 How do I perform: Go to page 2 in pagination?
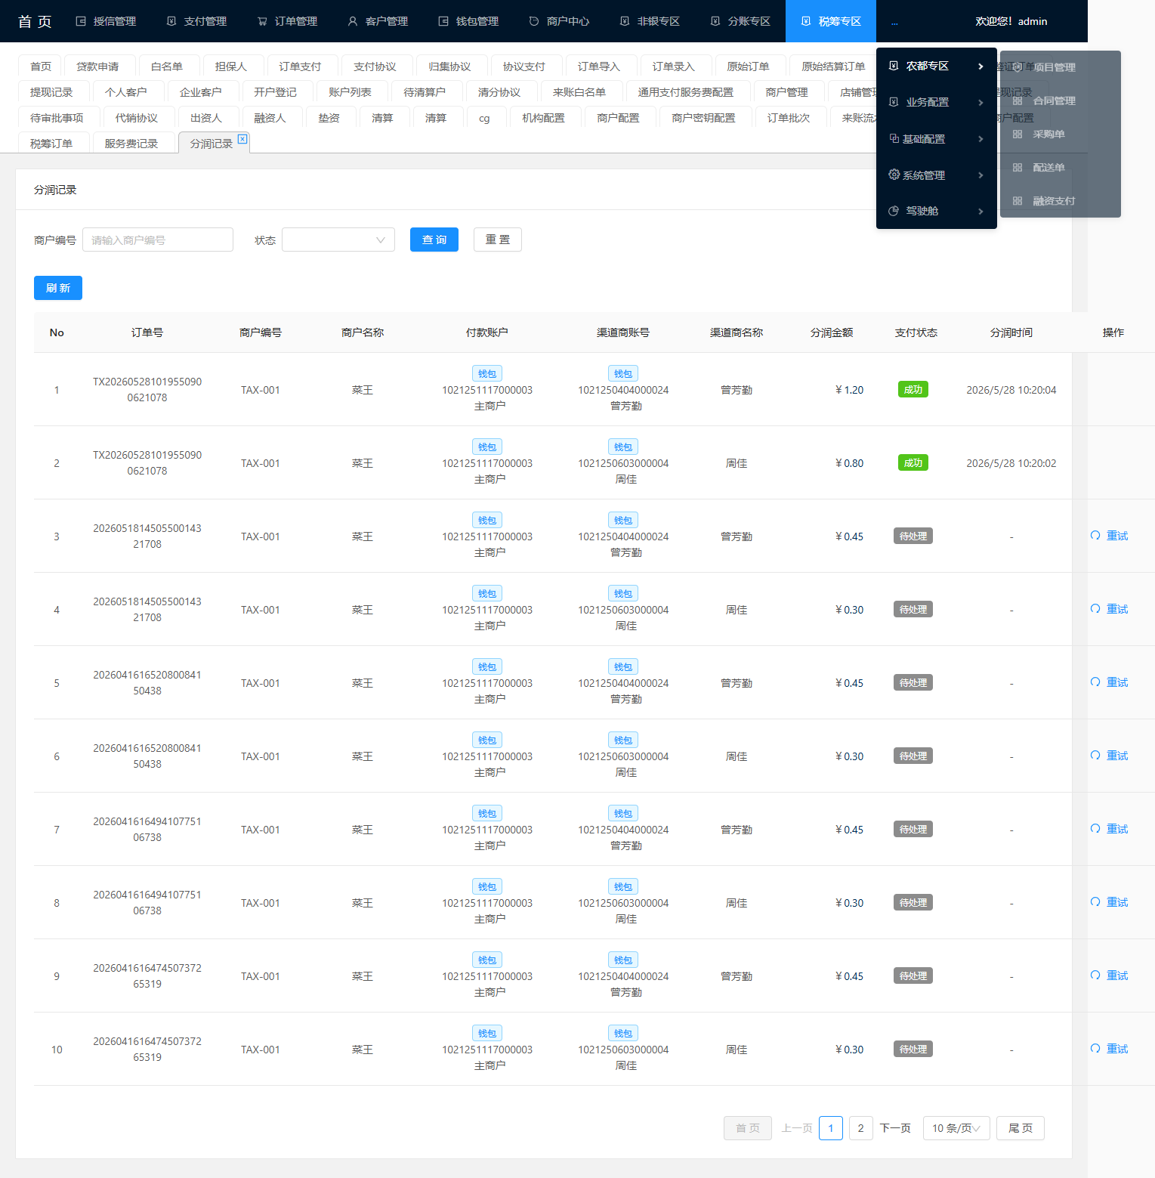[861, 1128]
